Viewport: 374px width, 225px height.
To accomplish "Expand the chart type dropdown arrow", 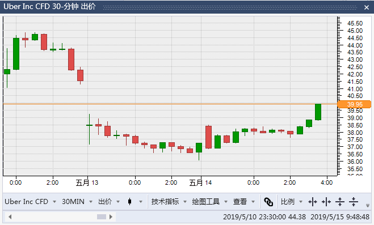I will tap(141, 202).
